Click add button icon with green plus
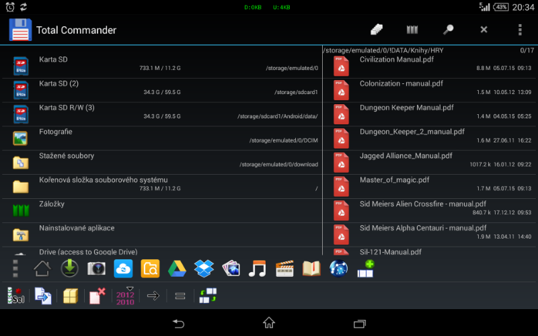Viewport: 538px width, 336px height. coord(365,268)
